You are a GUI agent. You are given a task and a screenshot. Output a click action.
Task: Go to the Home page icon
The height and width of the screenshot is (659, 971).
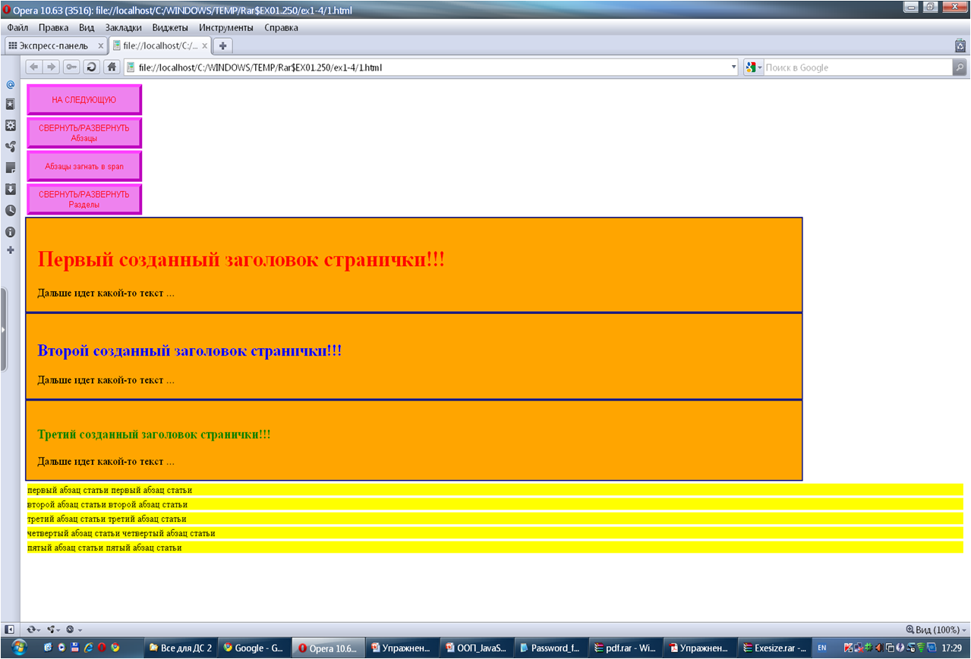click(x=112, y=67)
